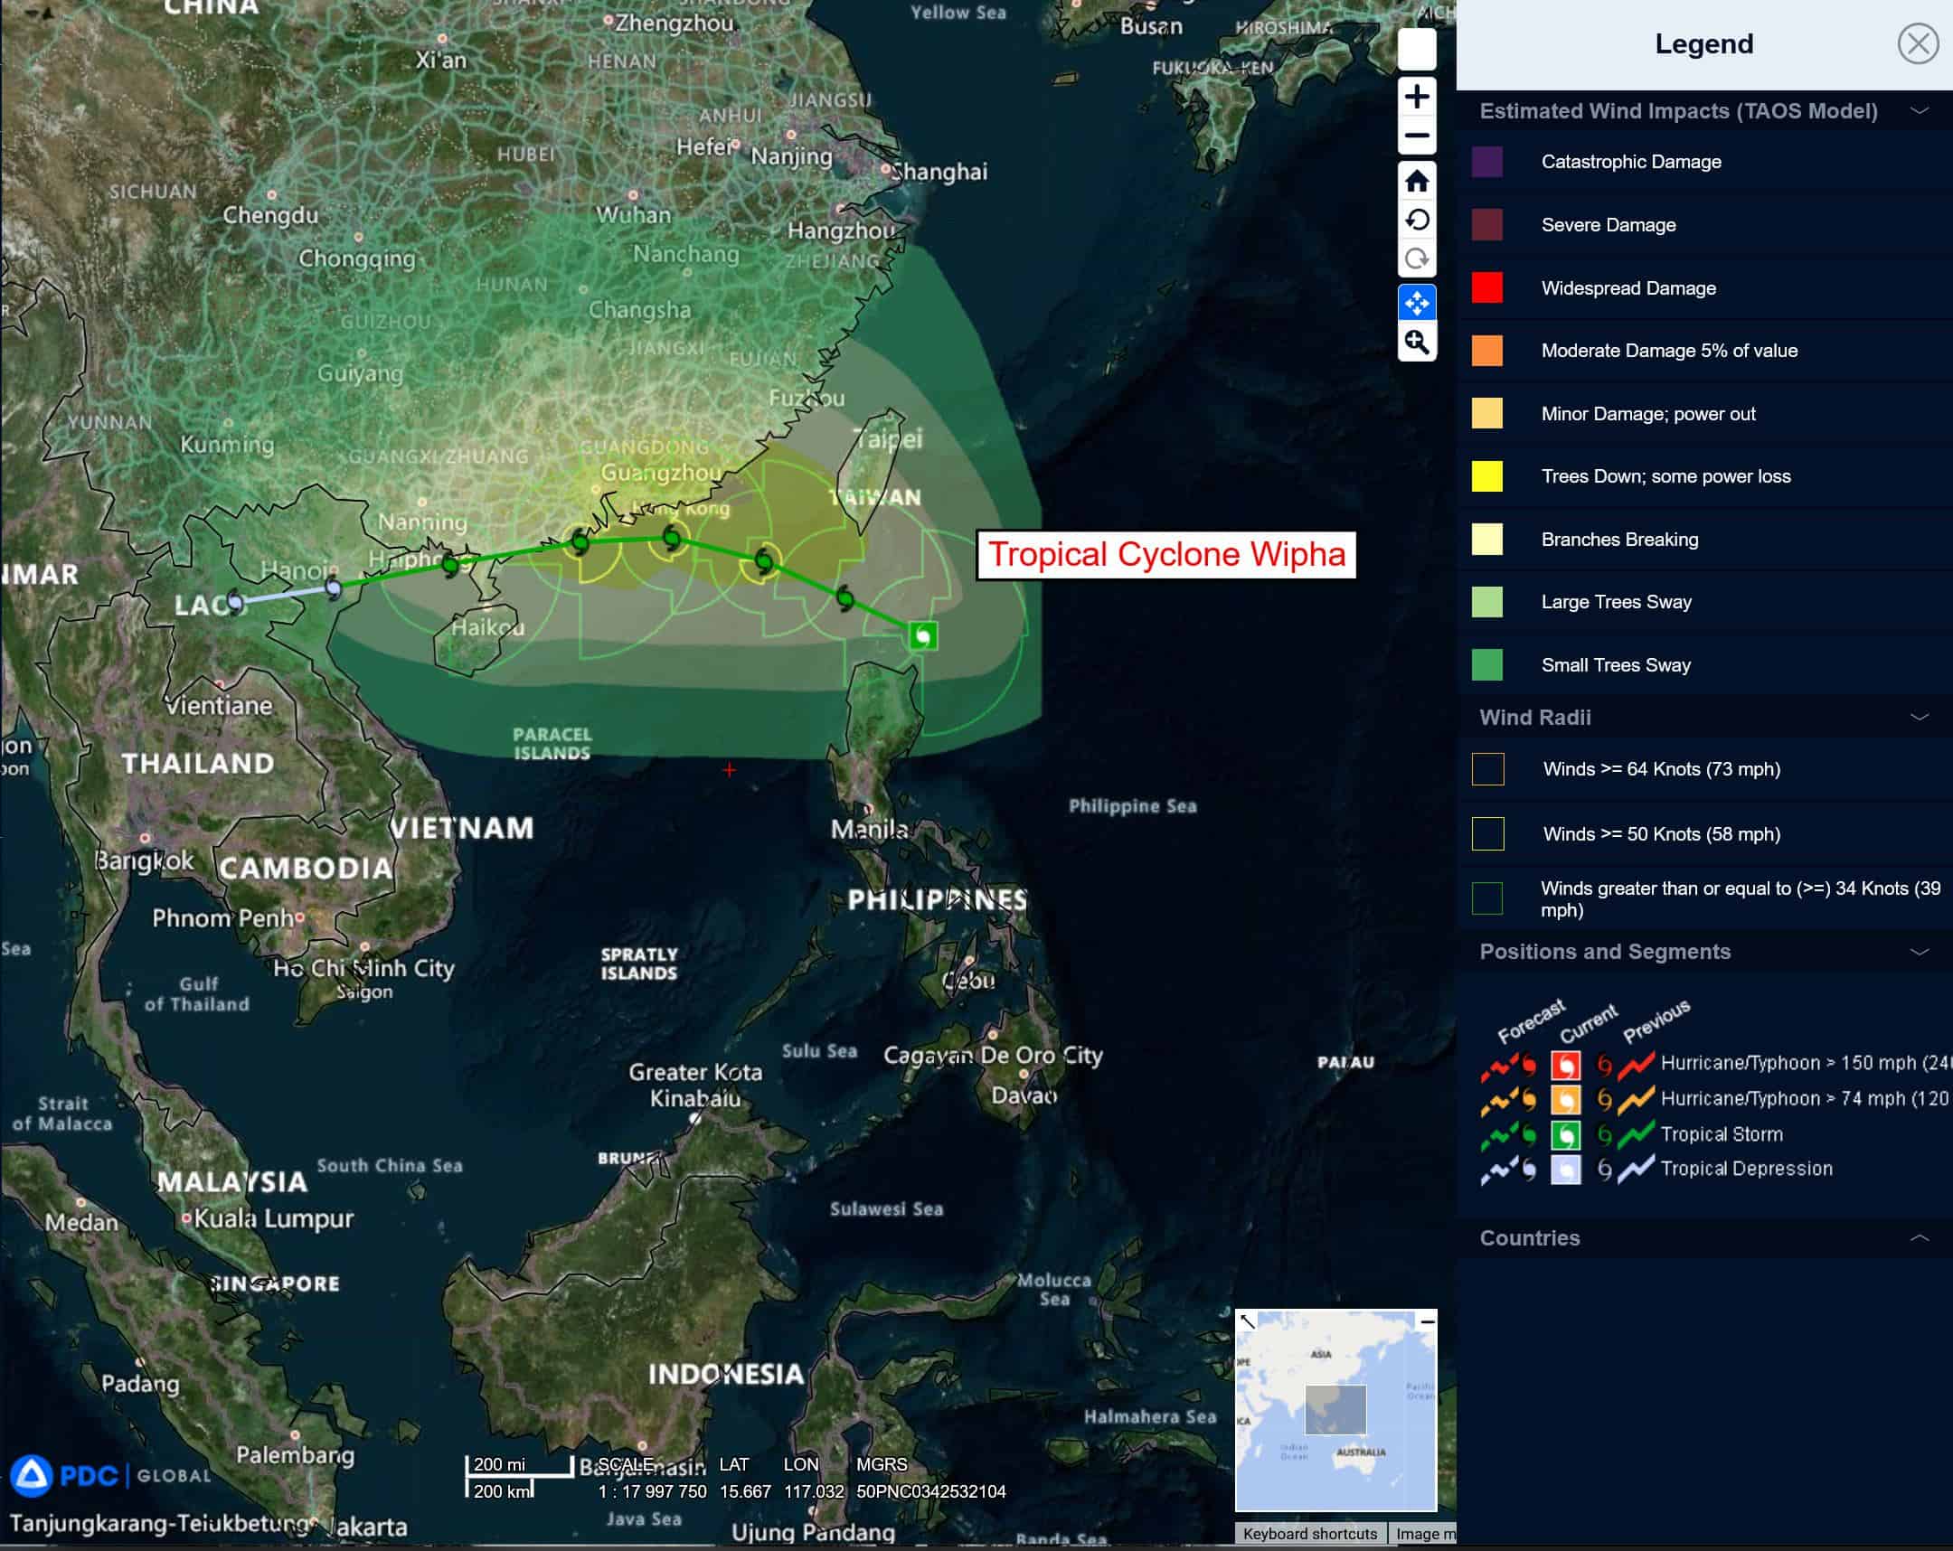Click current Tropical Depression legend icon

(1565, 1170)
